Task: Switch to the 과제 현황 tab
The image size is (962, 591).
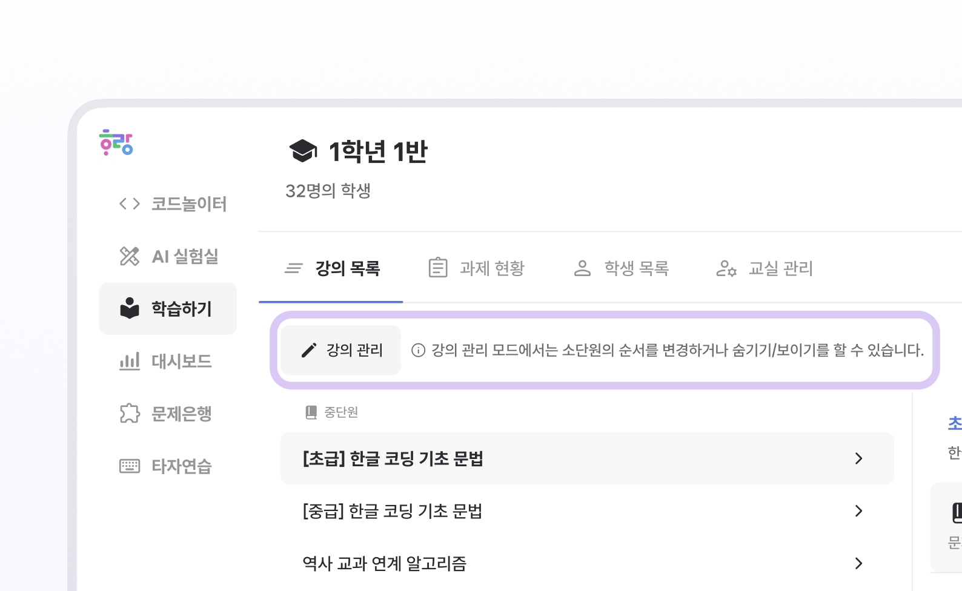Action: [x=476, y=268]
